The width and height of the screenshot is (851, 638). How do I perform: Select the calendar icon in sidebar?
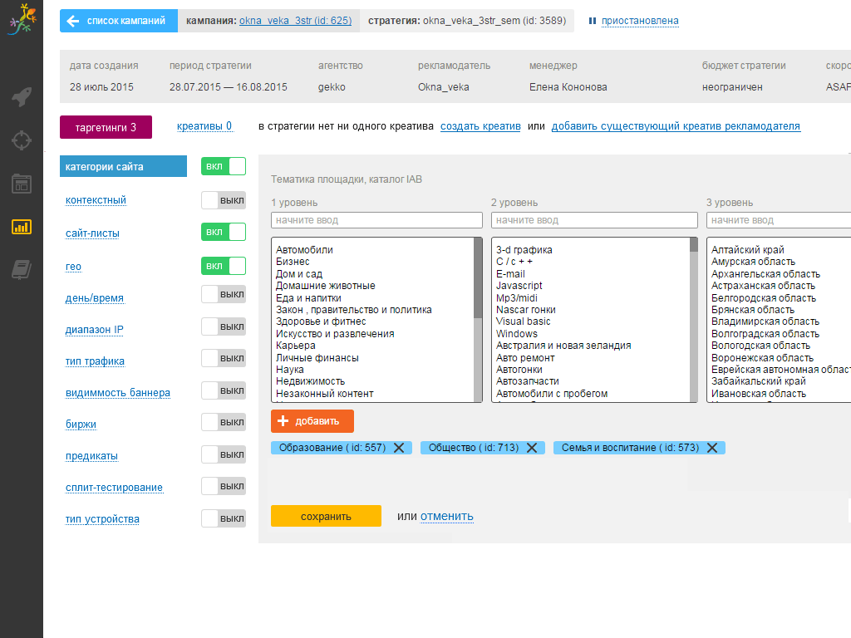coord(22,184)
